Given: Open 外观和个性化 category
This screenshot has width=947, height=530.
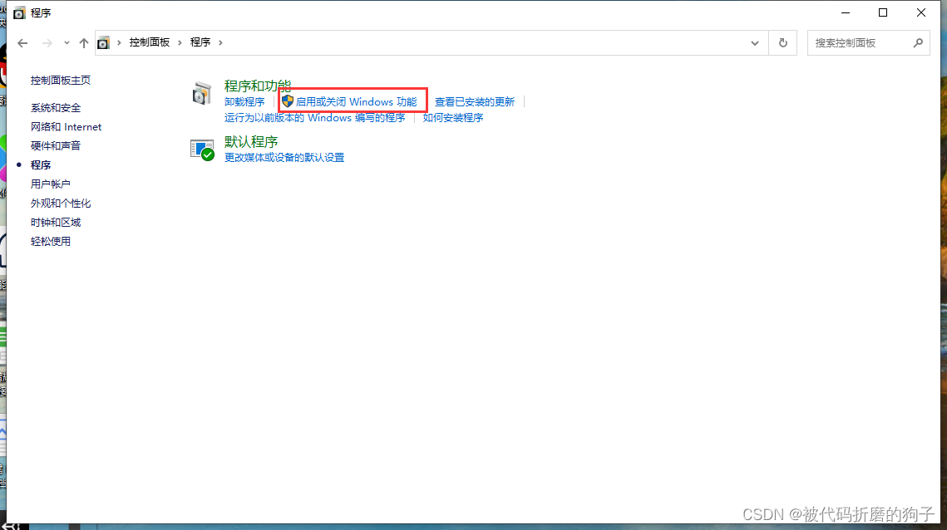Looking at the screenshot, I should point(61,204).
